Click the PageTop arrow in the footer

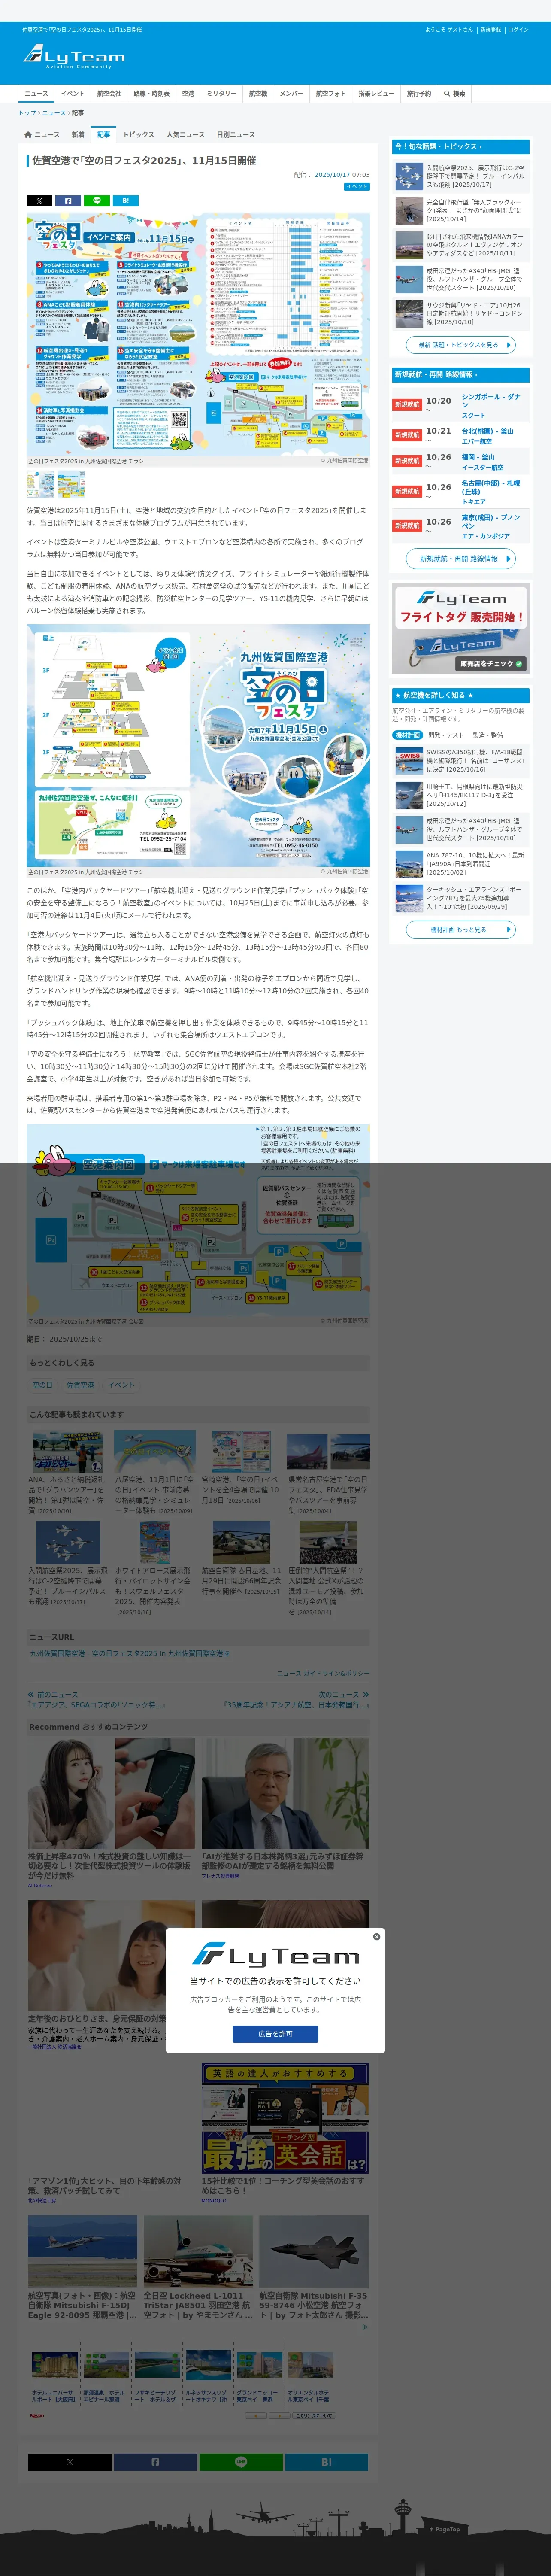[445, 2529]
